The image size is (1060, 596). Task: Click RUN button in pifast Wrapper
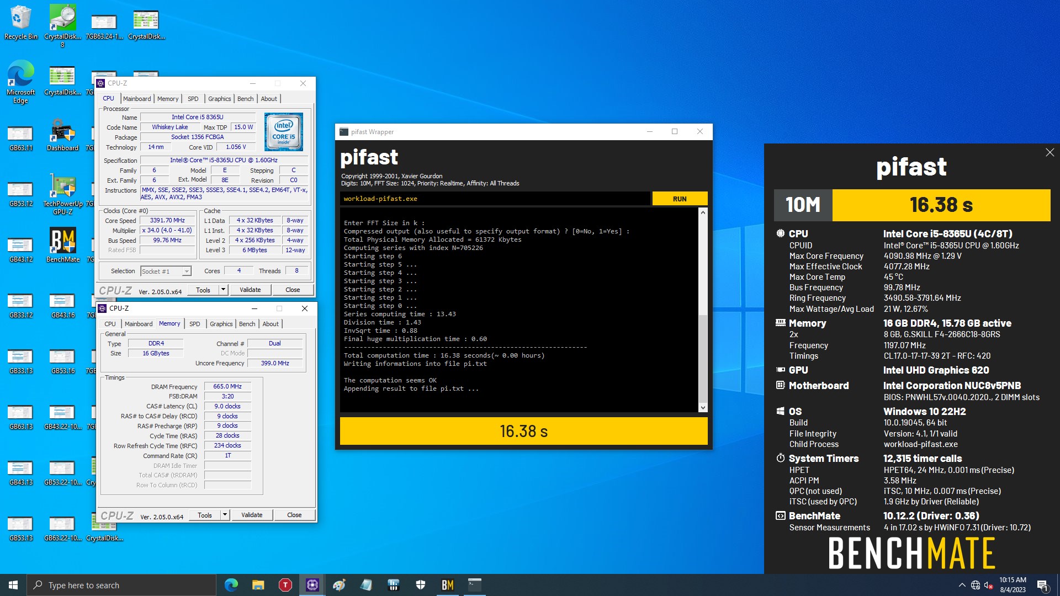[x=680, y=199]
